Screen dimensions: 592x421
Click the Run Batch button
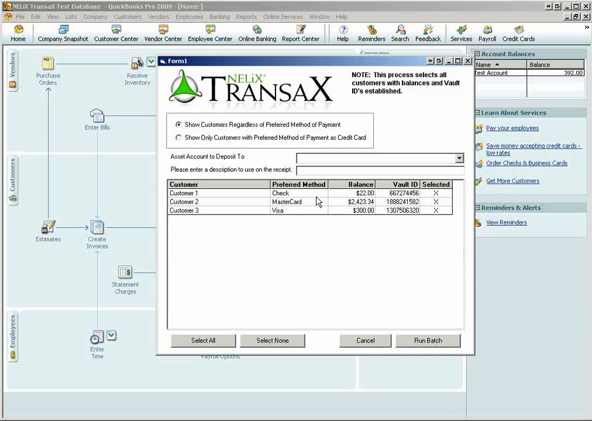point(428,341)
